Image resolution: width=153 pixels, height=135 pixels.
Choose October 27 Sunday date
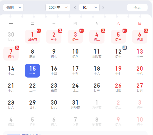click(x=140, y=88)
